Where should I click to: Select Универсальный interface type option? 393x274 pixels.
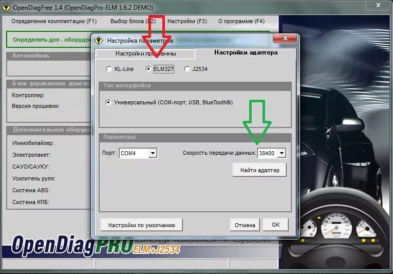point(170,102)
